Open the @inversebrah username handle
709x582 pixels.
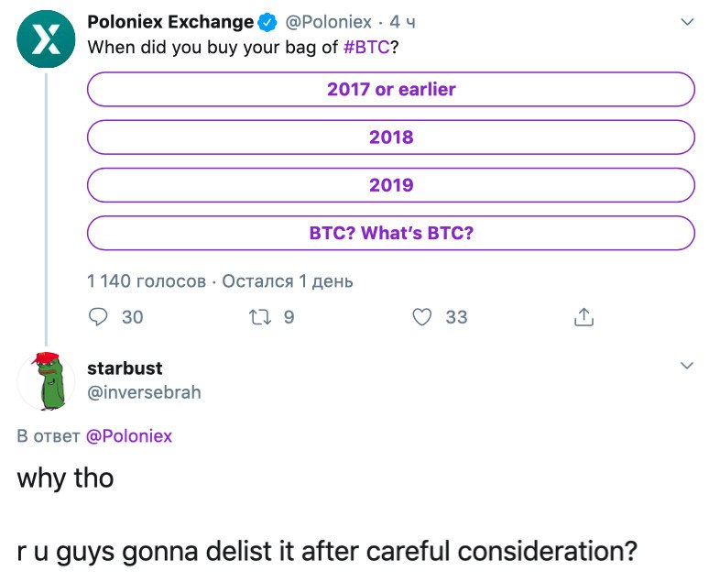[x=144, y=392]
